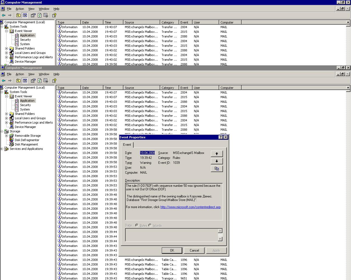Image resolution: width=351 pixels, height=280 pixels.
Task: Sort by Event column in upper window
Action: pyautogui.click(x=186, y=22)
